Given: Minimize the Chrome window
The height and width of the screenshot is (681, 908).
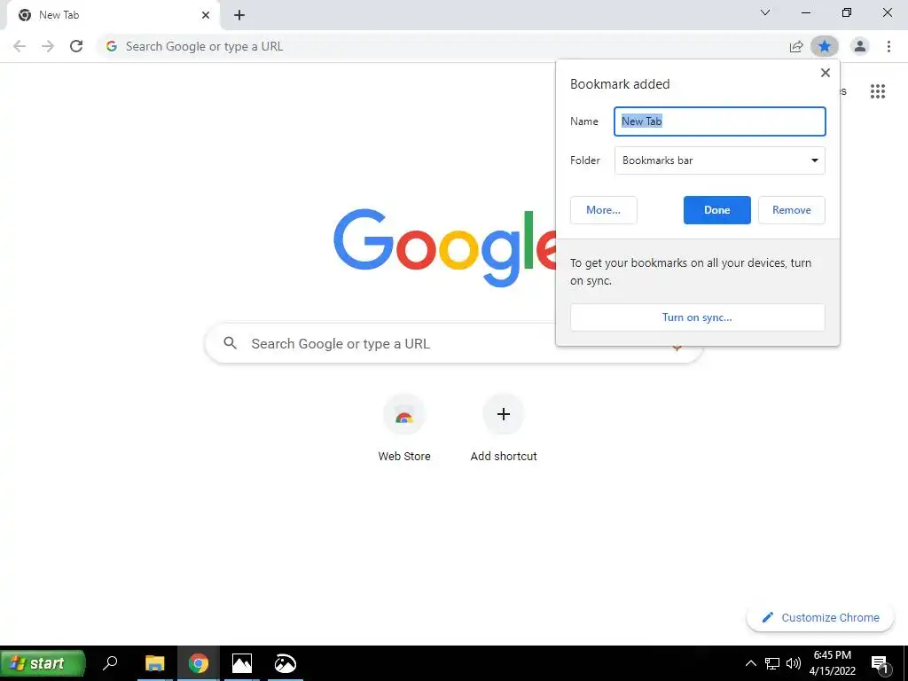Looking at the screenshot, I should click(x=805, y=12).
